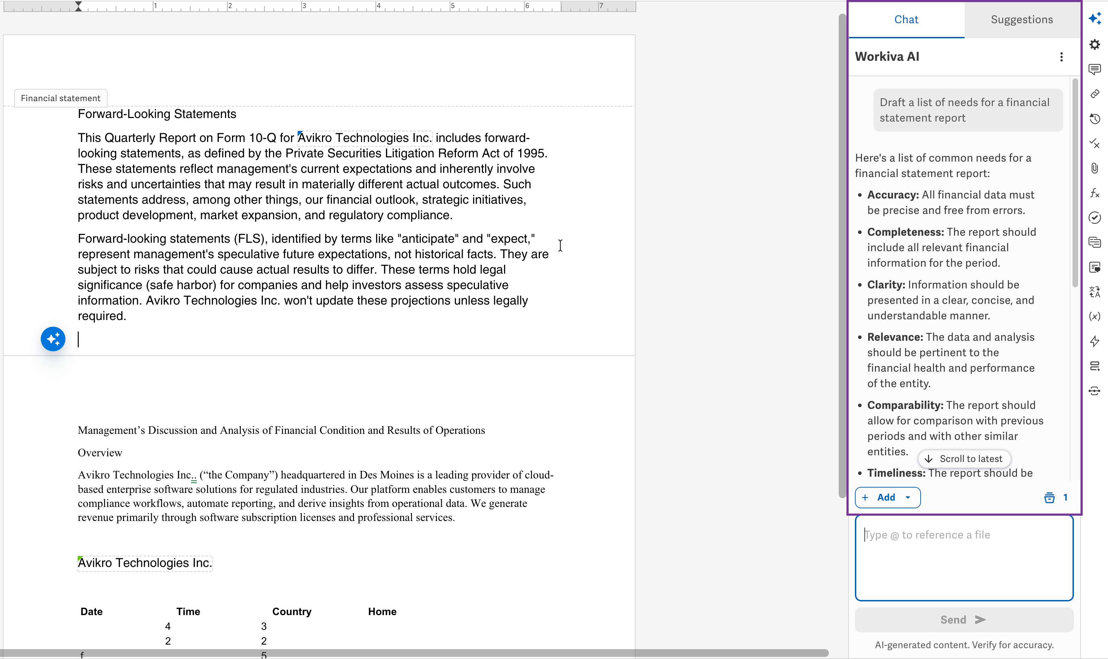
Task: Open the attachments paperclip icon
Action: (x=1095, y=168)
